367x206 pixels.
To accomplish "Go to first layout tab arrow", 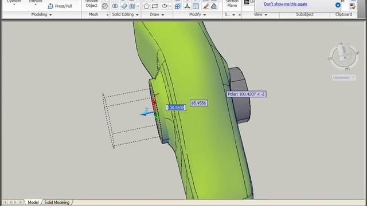I will tap(5, 202).
